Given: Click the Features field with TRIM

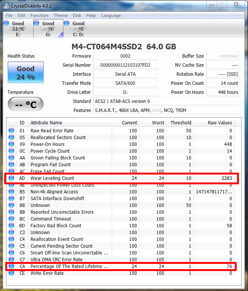Looking at the screenshot, I should point(166,110).
